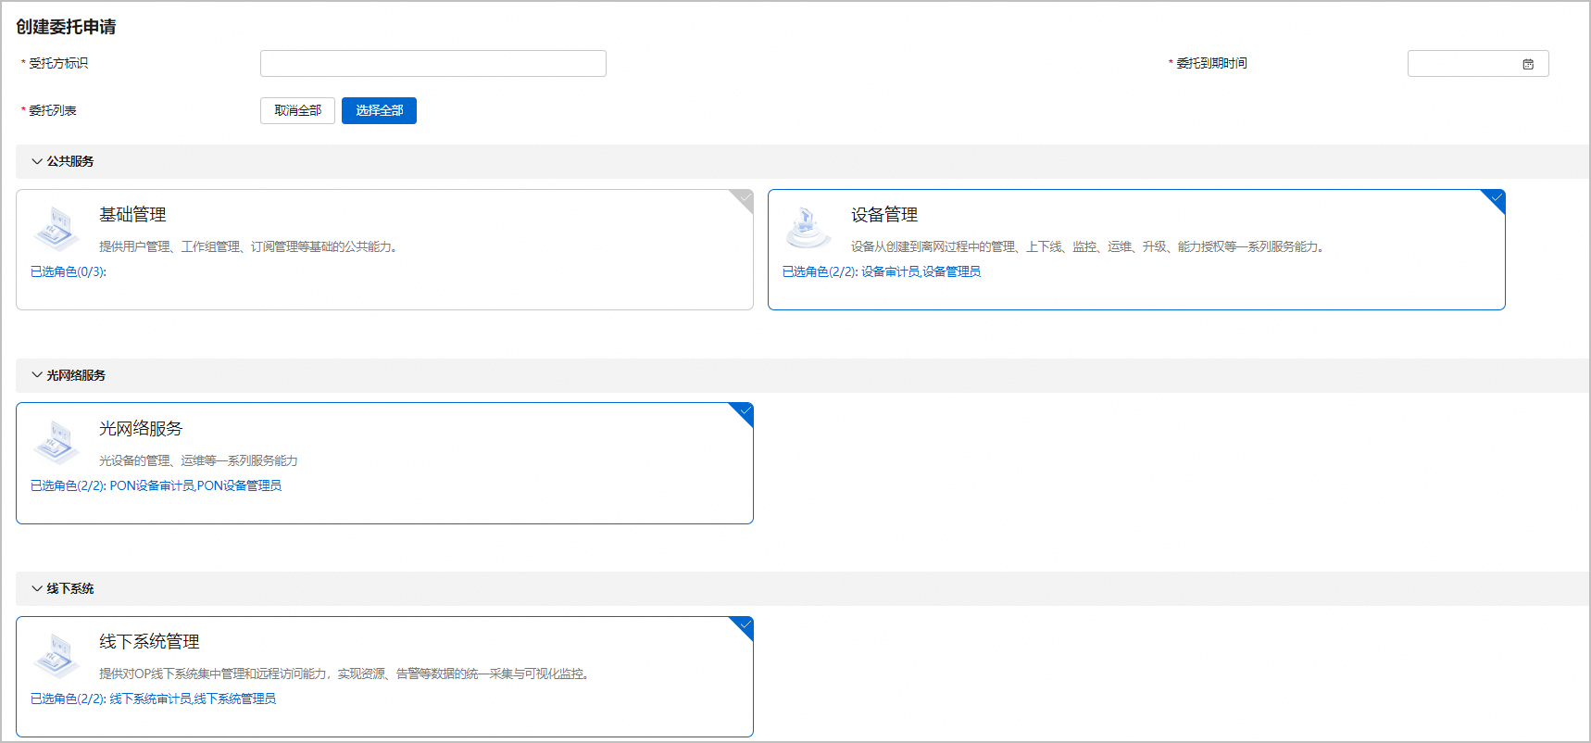The height and width of the screenshot is (743, 1591).
Task: Toggle the 基础管理 card corner checkmark
Action: click(744, 199)
